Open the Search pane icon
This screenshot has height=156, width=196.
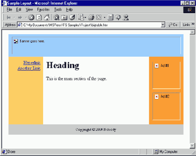point(56,17)
